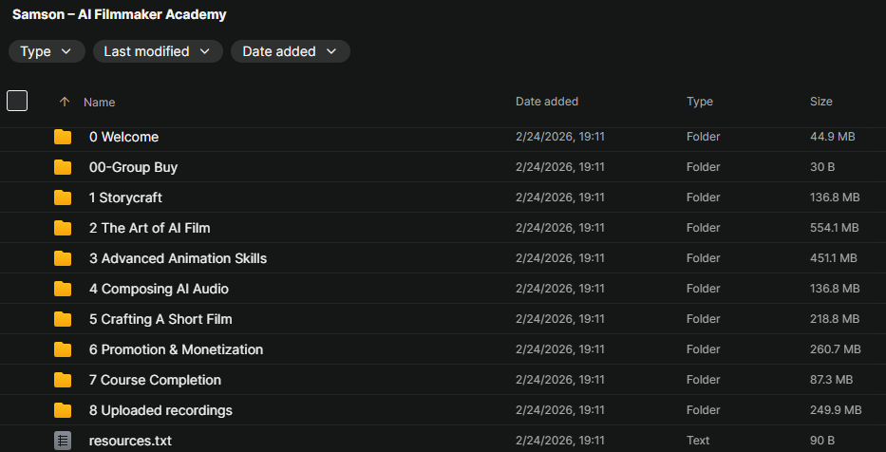Sort by the Size column header
Viewport: 886px width, 452px height.
pyautogui.click(x=820, y=102)
